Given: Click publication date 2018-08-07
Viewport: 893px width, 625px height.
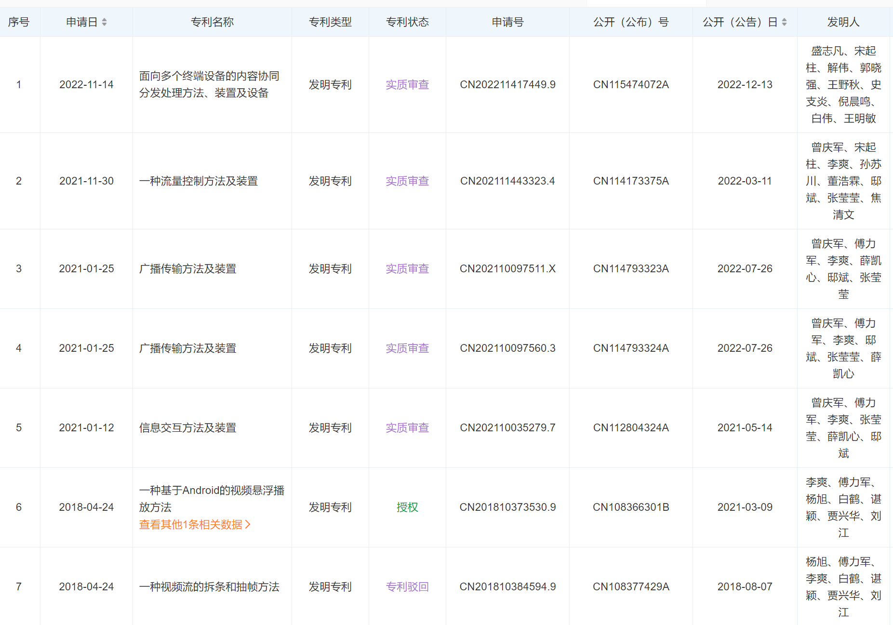Looking at the screenshot, I should [x=745, y=587].
